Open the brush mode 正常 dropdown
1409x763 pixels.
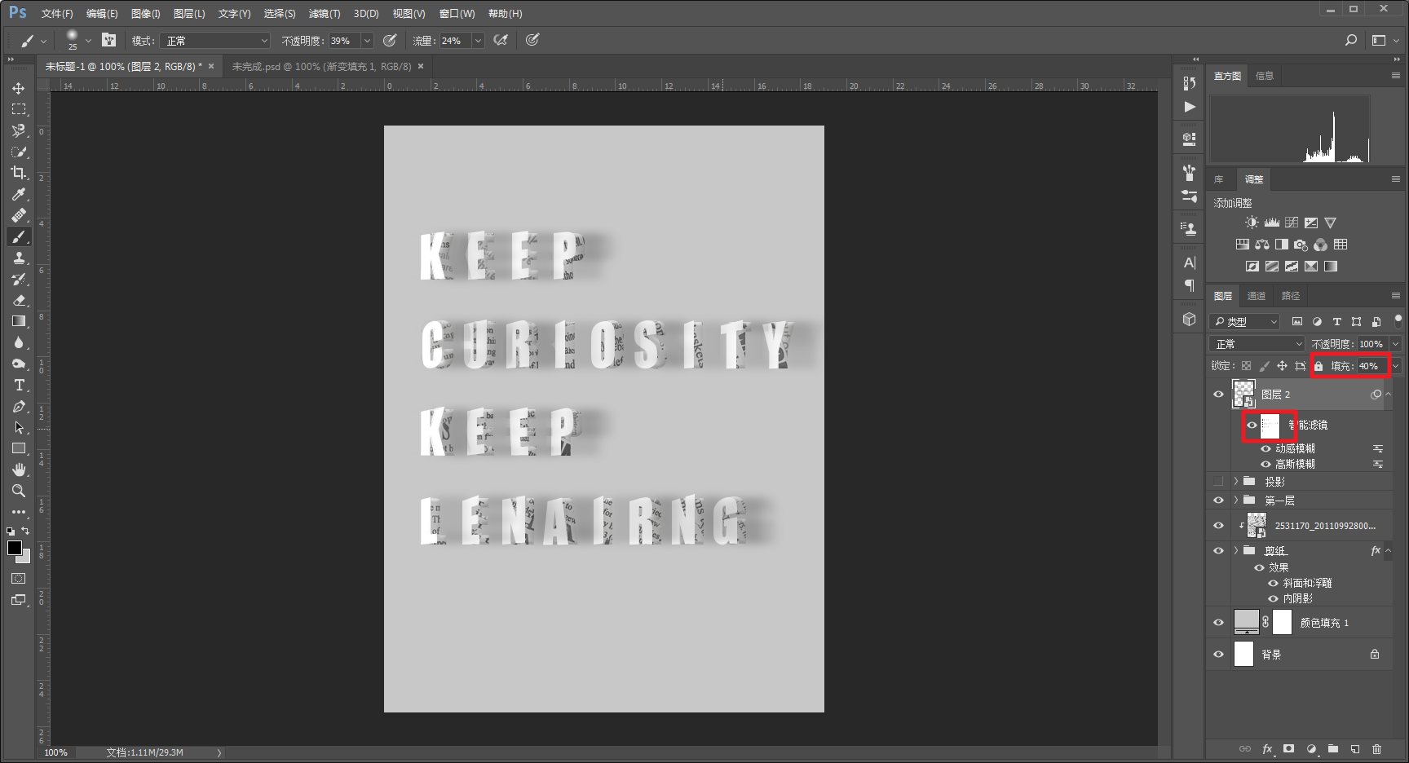tap(215, 40)
